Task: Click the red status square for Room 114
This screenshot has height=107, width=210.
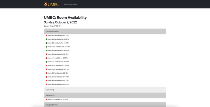Action: pyautogui.click(x=46, y=58)
